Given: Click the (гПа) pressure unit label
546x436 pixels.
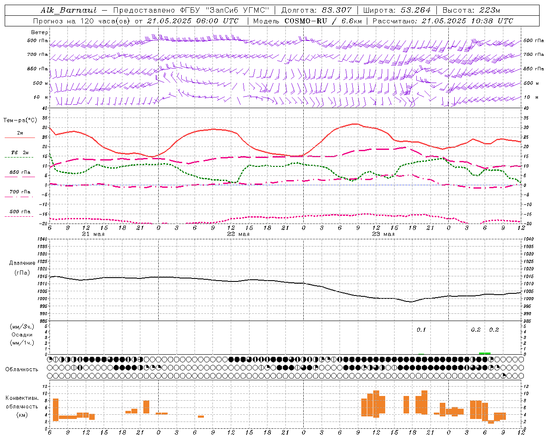Looking at the screenshot, I should click(x=22, y=273).
